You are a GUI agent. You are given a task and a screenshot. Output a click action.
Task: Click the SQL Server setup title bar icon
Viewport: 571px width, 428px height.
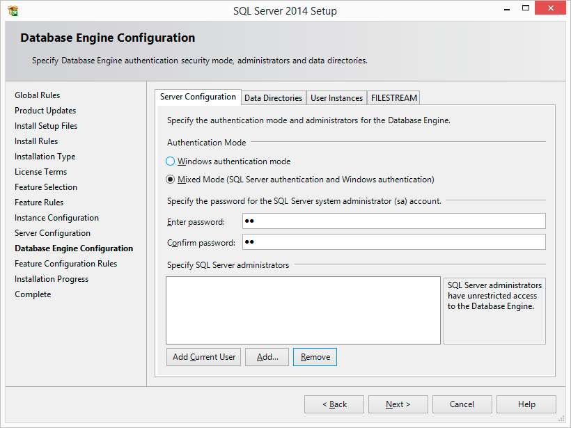click(13, 10)
